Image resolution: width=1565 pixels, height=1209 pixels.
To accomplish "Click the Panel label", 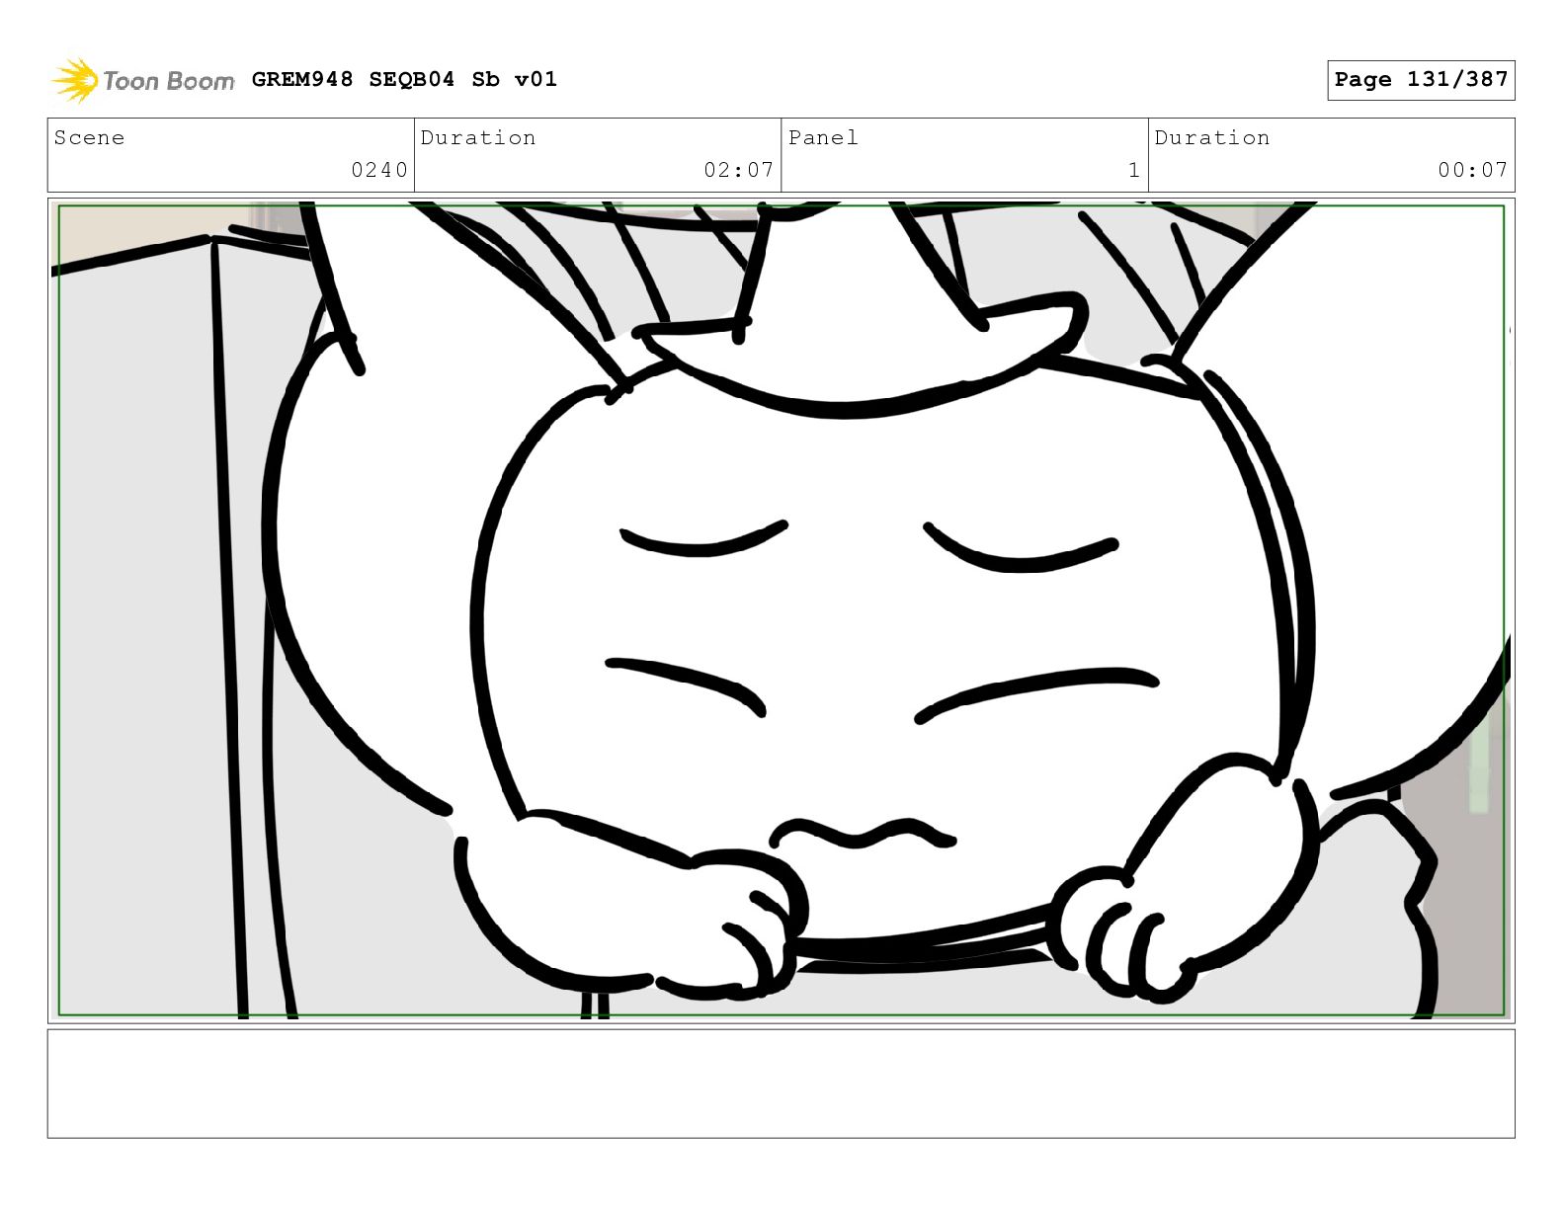I will point(823,138).
